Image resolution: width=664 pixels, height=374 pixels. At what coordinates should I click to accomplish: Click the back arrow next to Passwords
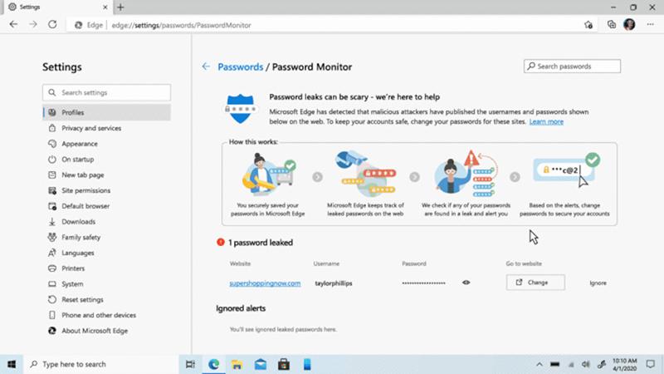coord(206,66)
